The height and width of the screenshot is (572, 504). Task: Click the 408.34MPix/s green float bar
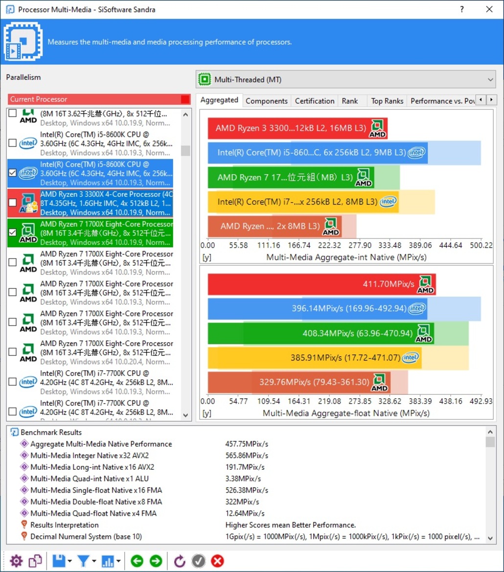tap(320, 333)
